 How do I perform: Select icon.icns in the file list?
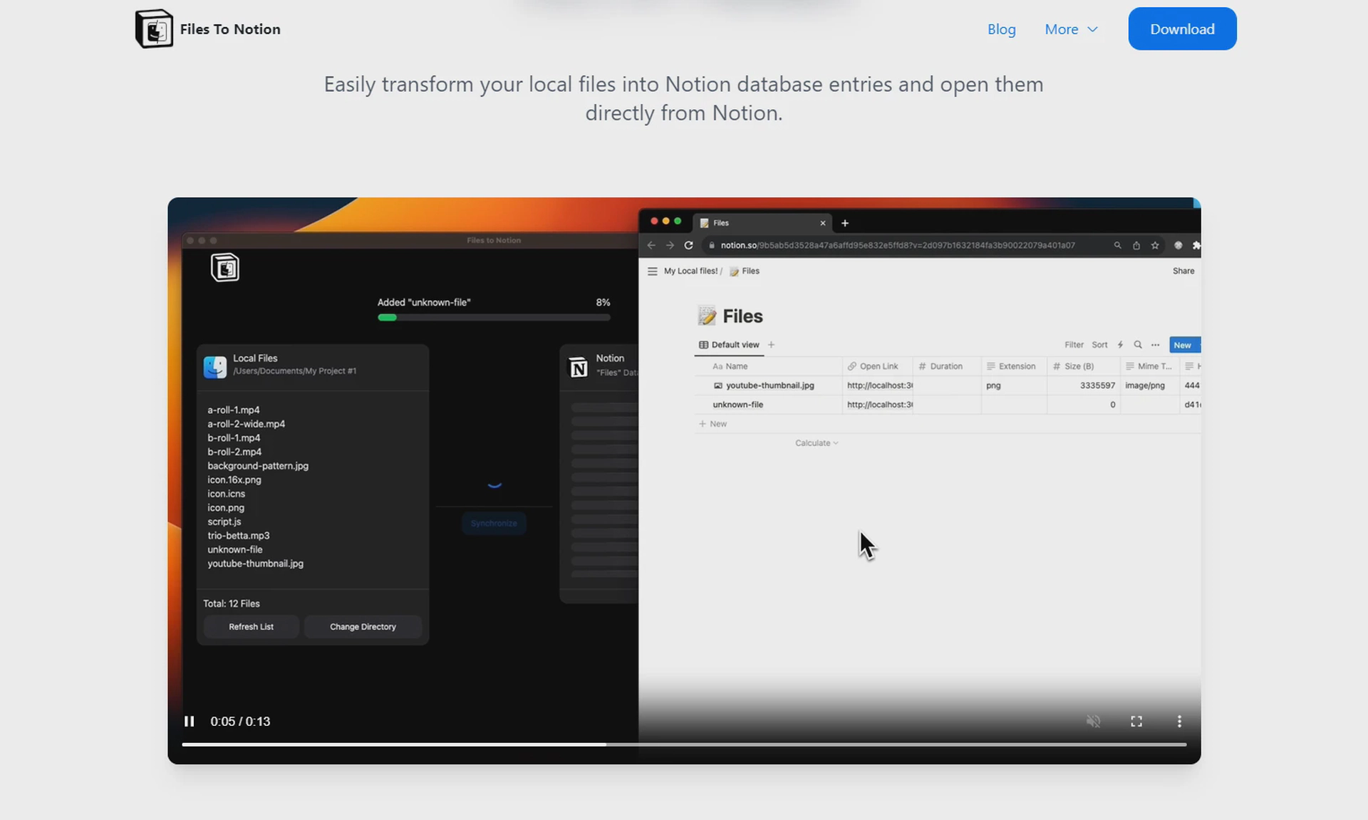(226, 494)
